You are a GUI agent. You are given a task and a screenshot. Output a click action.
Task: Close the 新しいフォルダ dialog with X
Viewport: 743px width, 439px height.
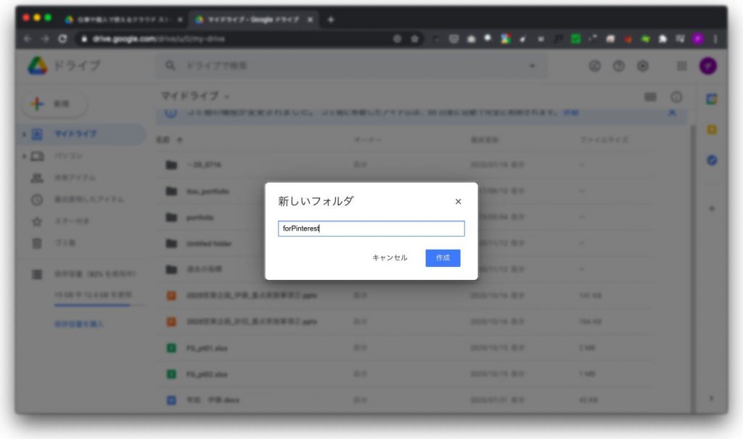click(458, 202)
